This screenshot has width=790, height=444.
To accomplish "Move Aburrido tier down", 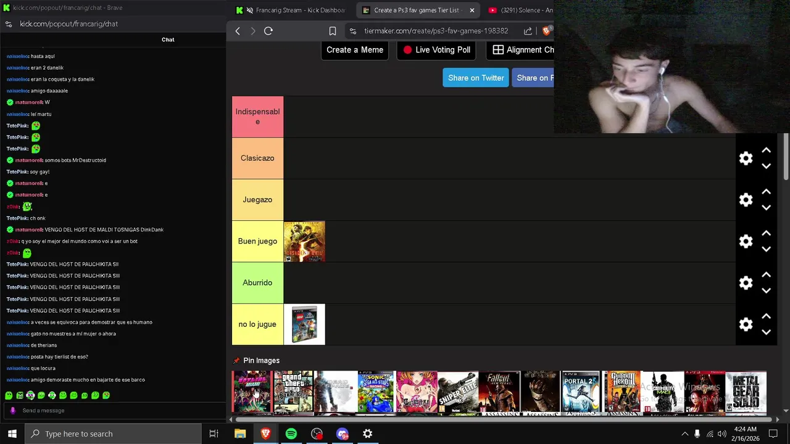I will click(x=766, y=290).
